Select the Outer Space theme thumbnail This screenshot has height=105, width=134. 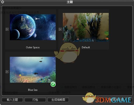[33, 27]
